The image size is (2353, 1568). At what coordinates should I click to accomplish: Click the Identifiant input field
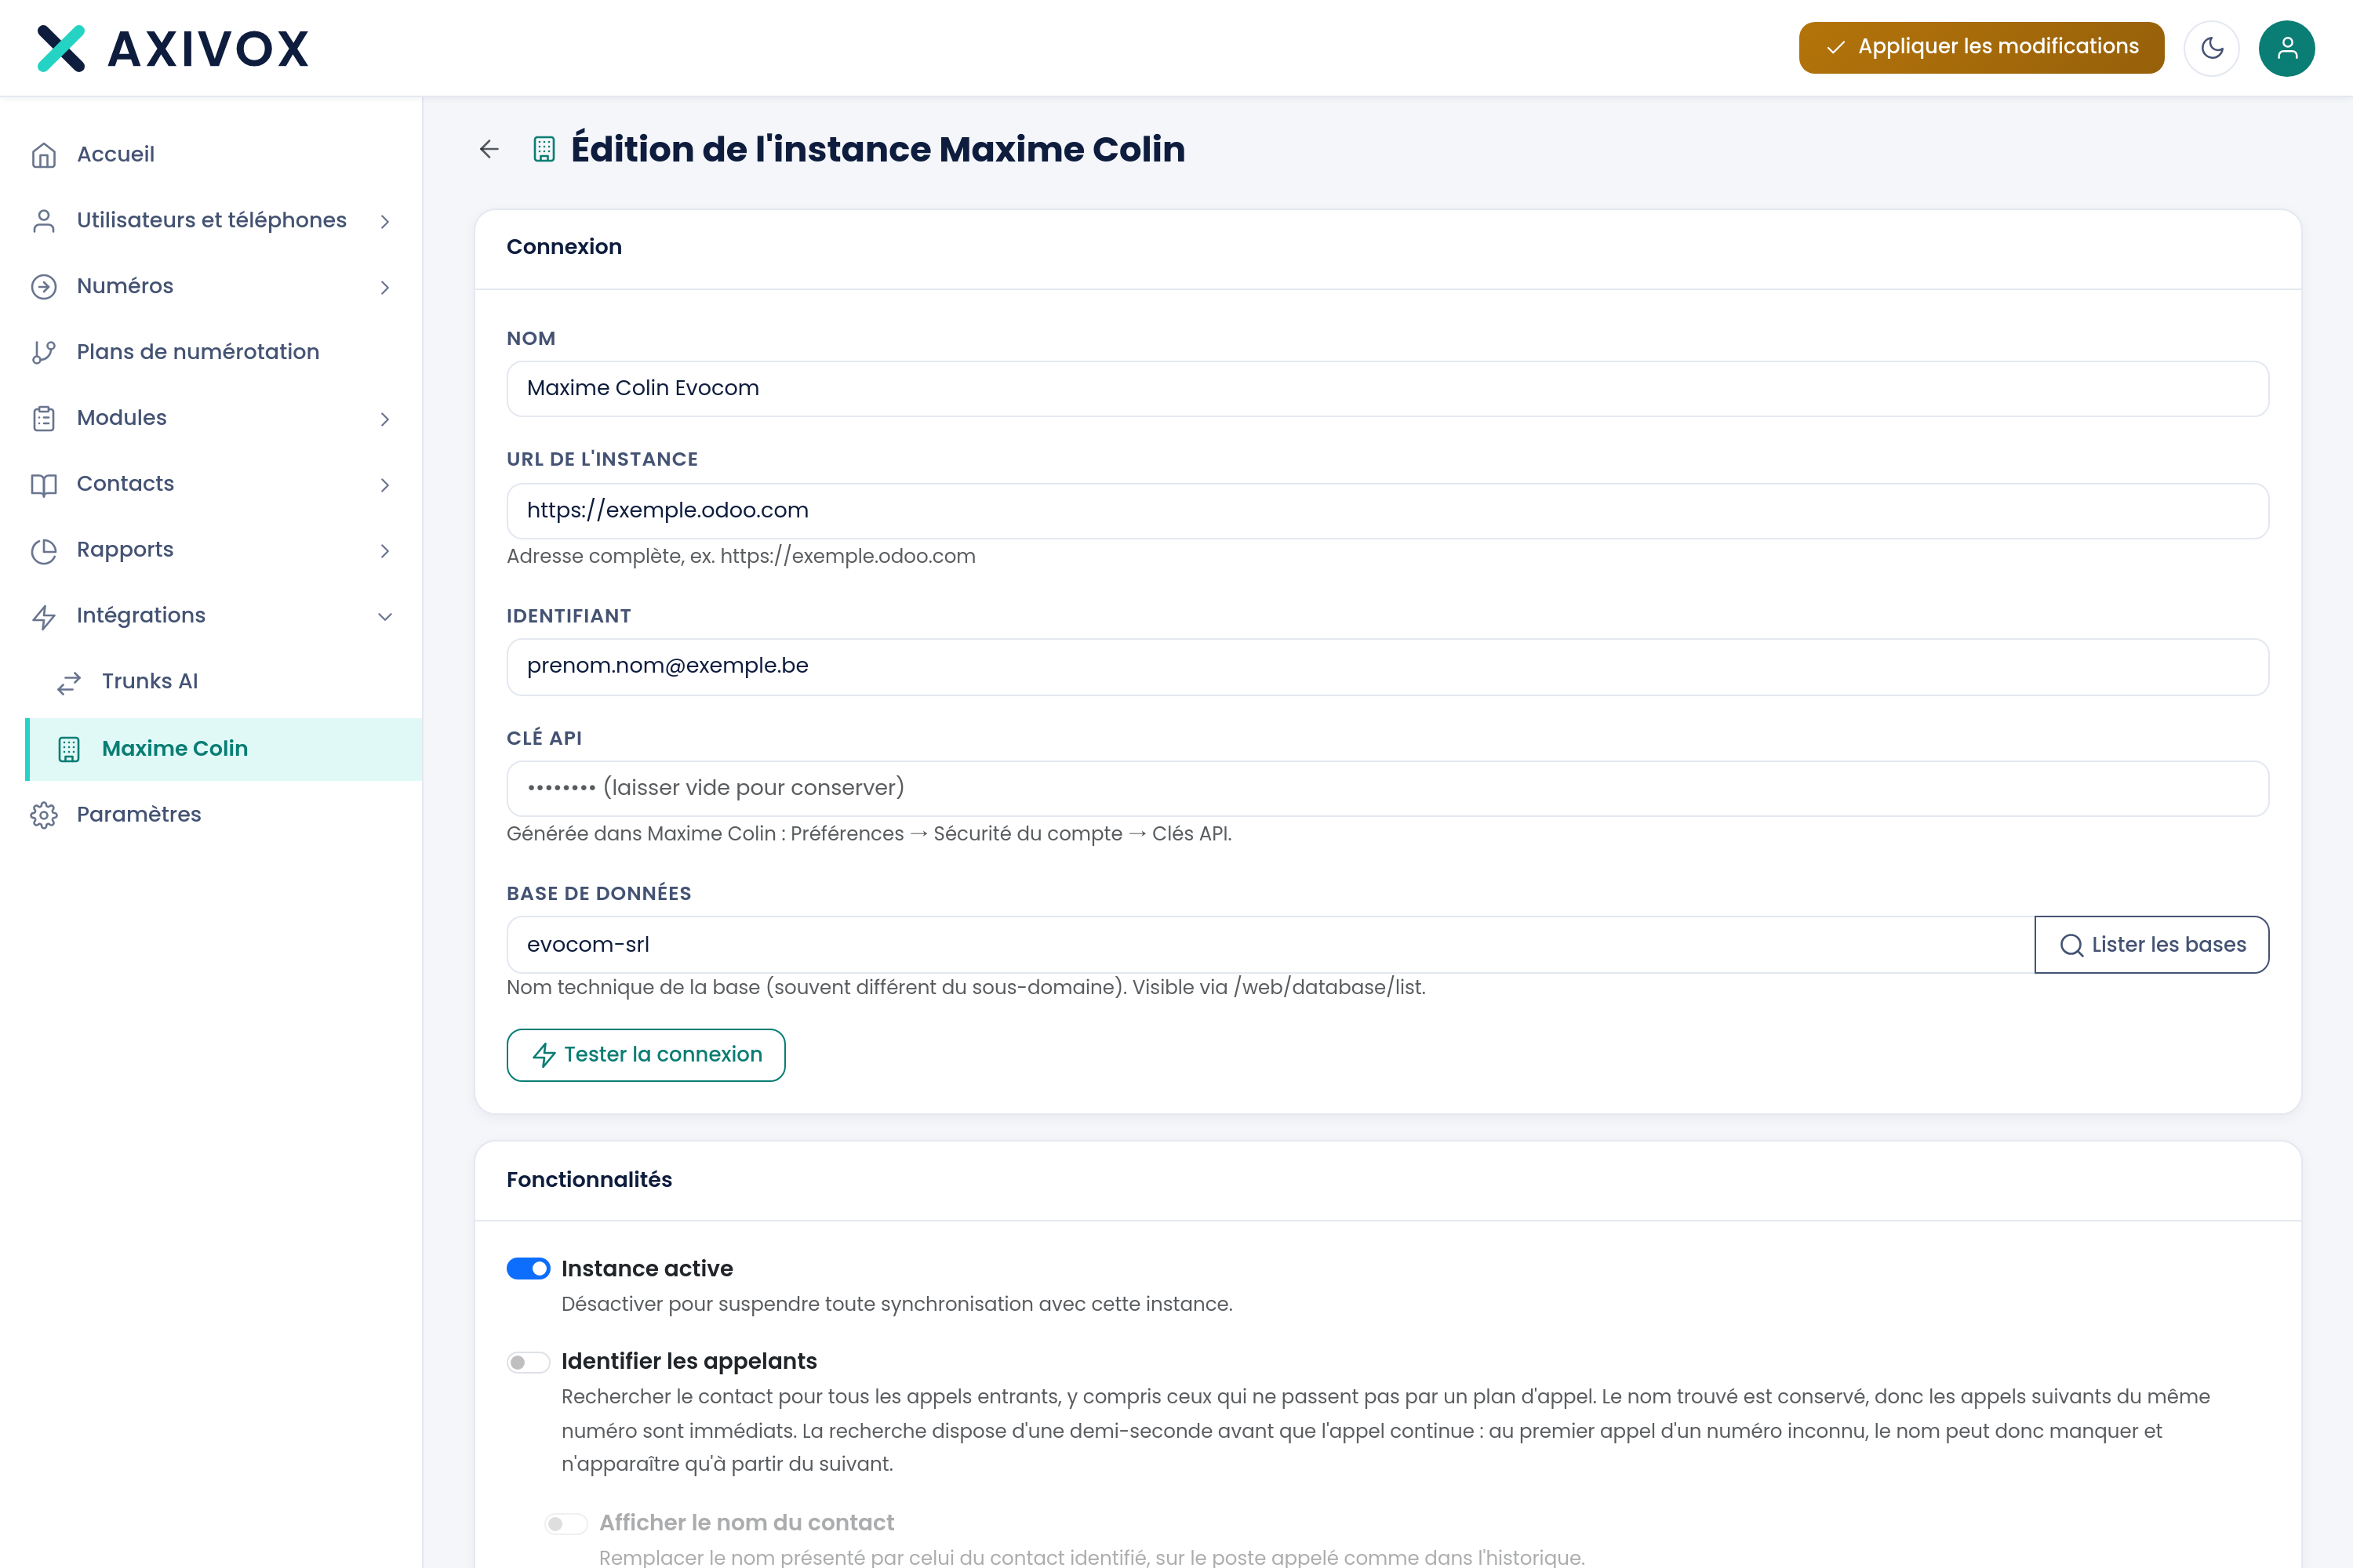pos(1387,666)
